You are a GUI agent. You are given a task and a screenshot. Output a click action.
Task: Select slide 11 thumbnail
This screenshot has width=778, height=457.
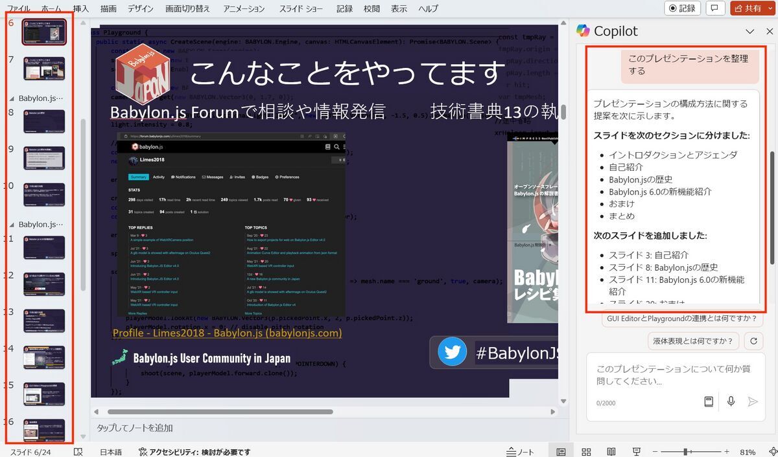pos(44,247)
